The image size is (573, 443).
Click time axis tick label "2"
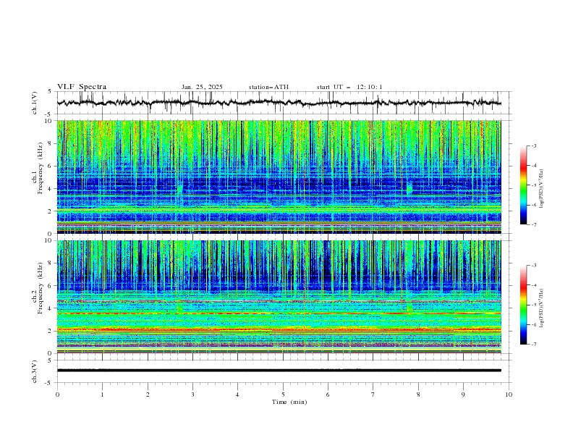[148, 395]
